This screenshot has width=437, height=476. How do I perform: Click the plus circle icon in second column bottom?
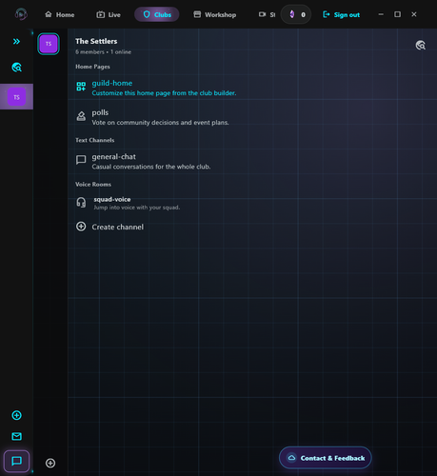(50, 463)
